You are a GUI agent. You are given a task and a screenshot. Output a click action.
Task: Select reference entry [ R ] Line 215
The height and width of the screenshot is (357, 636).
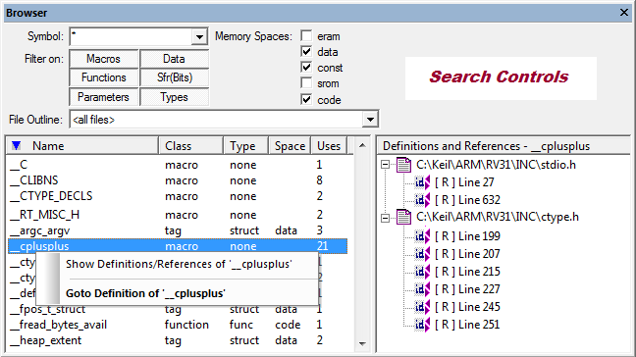coord(467,272)
